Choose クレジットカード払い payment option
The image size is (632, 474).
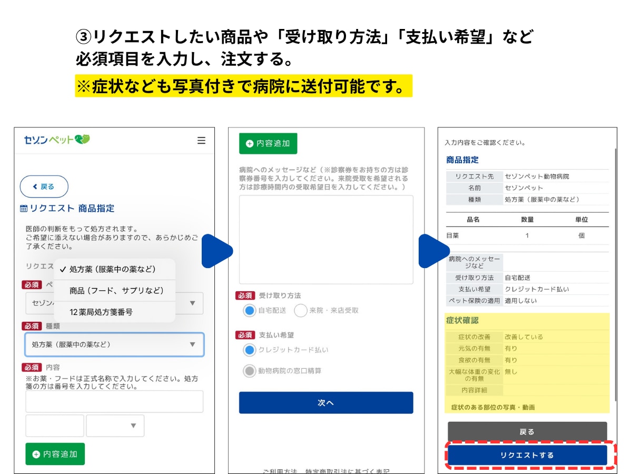[x=249, y=350]
